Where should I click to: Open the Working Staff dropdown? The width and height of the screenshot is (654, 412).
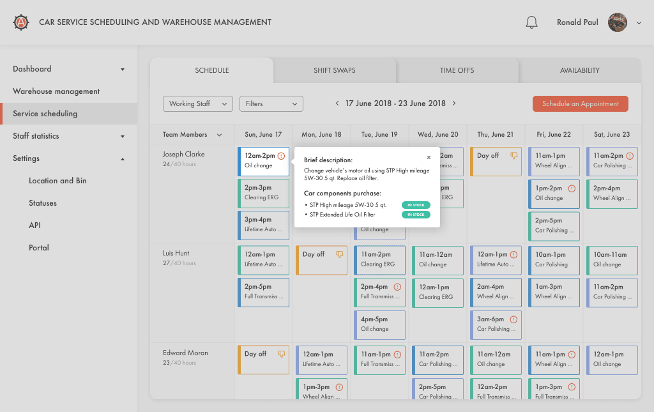(198, 104)
